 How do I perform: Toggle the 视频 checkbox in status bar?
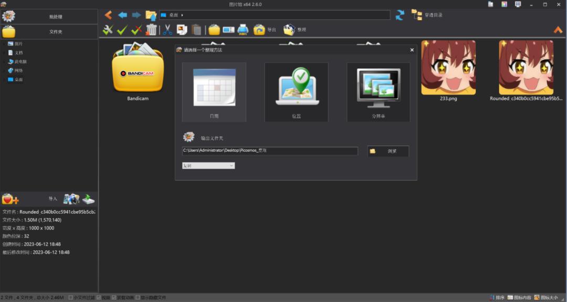tap(99, 298)
